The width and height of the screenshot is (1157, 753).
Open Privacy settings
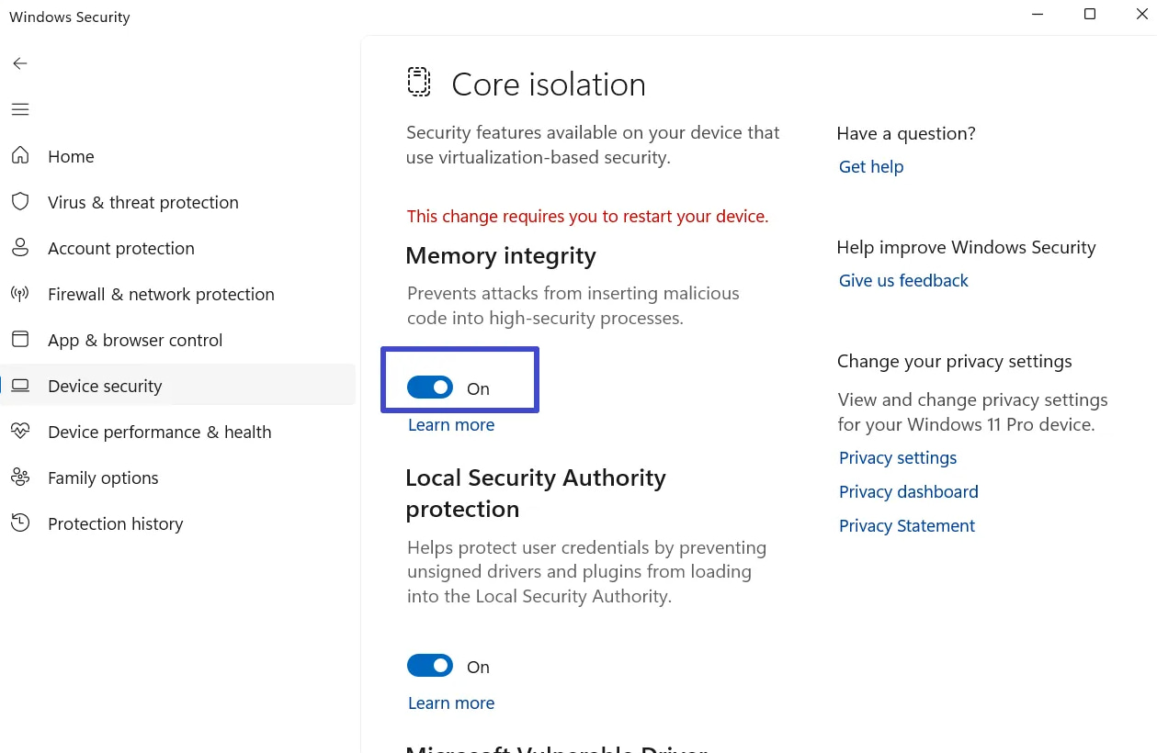(x=897, y=457)
